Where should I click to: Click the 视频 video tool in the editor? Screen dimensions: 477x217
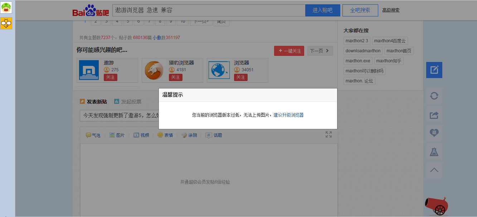coord(141,135)
